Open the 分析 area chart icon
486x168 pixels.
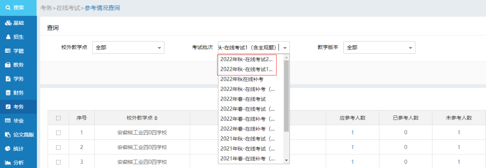tap(8, 162)
